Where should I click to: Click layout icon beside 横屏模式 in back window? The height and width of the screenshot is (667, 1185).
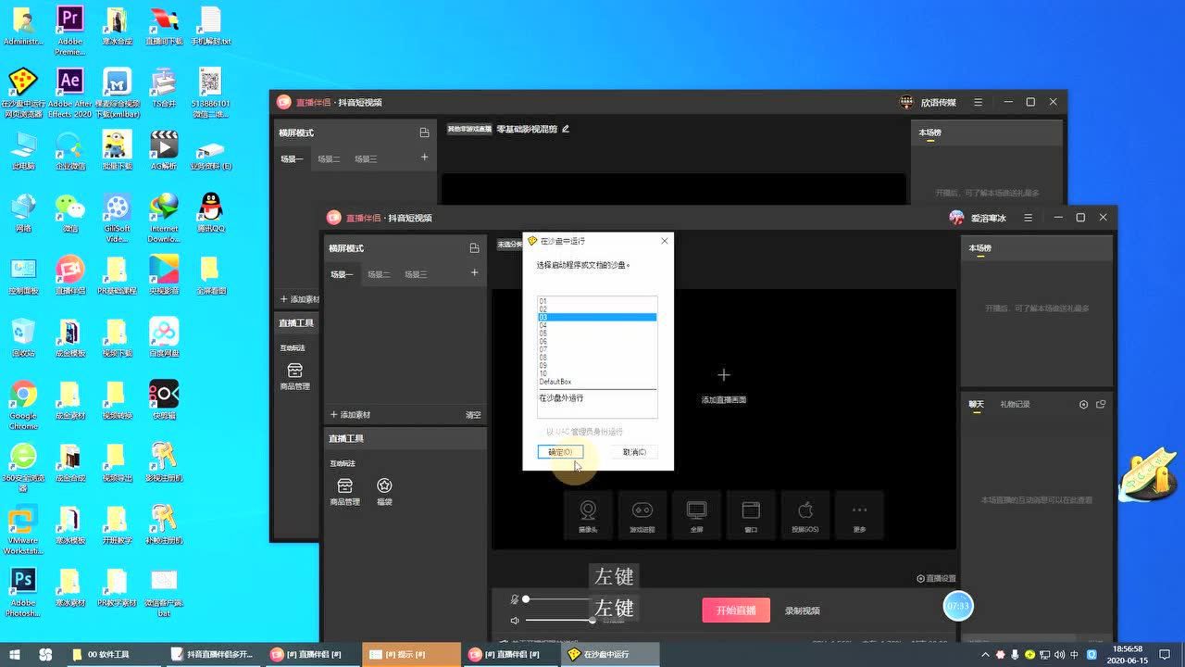click(x=424, y=132)
